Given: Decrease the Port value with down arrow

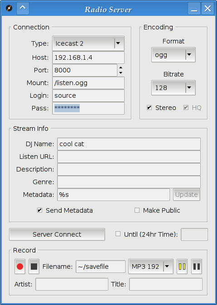Looking at the screenshot, I should [121, 73].
